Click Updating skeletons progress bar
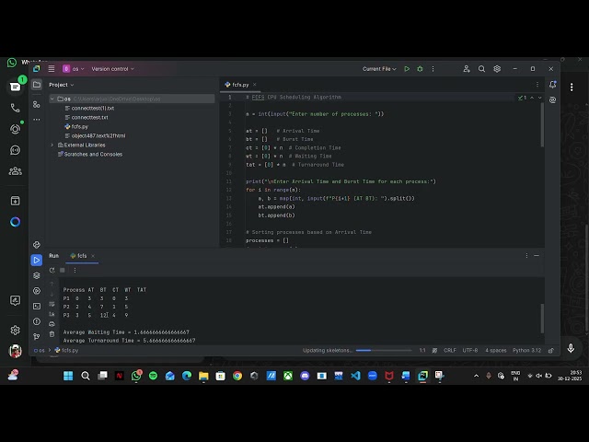This screenshot has width=589, height=442. coord(384,350)
